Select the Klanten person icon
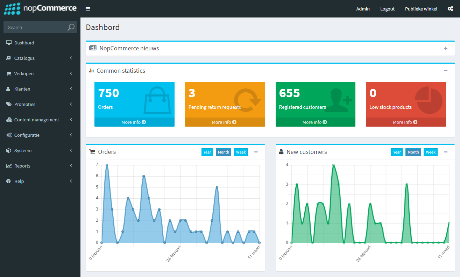The image size is (460, 277). coord(8,89)
